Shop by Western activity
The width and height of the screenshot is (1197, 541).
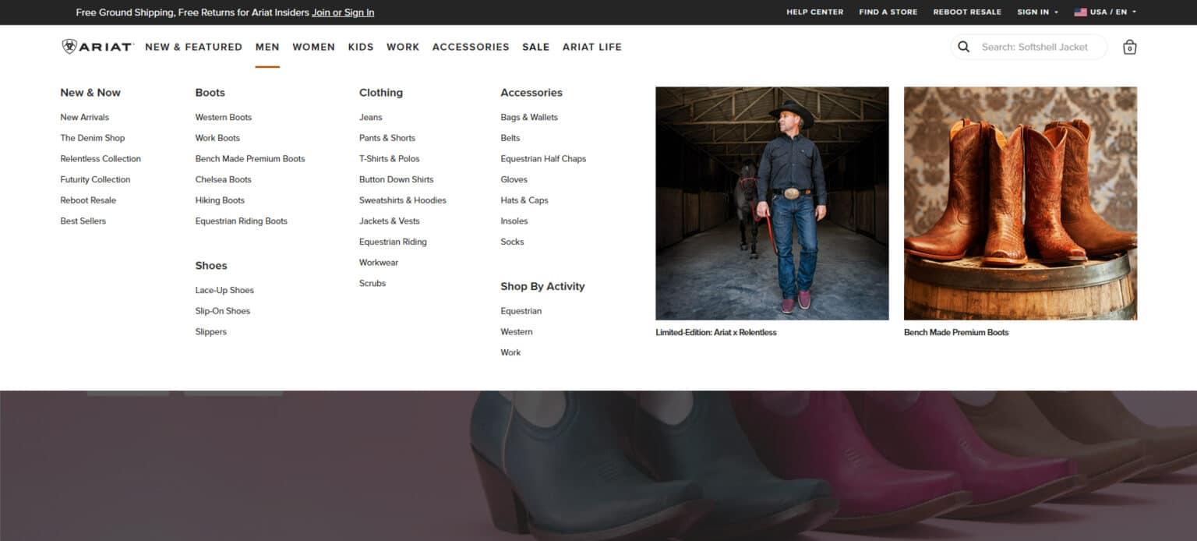tap(516, 331)
